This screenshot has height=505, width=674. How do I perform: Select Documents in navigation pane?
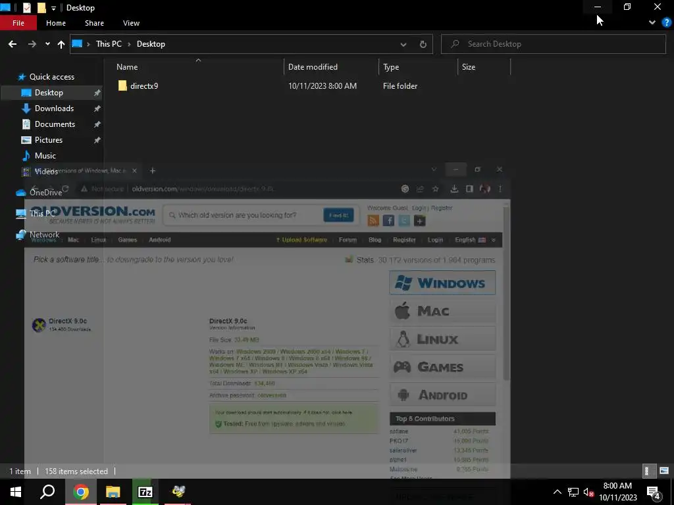tap(55, 124)
